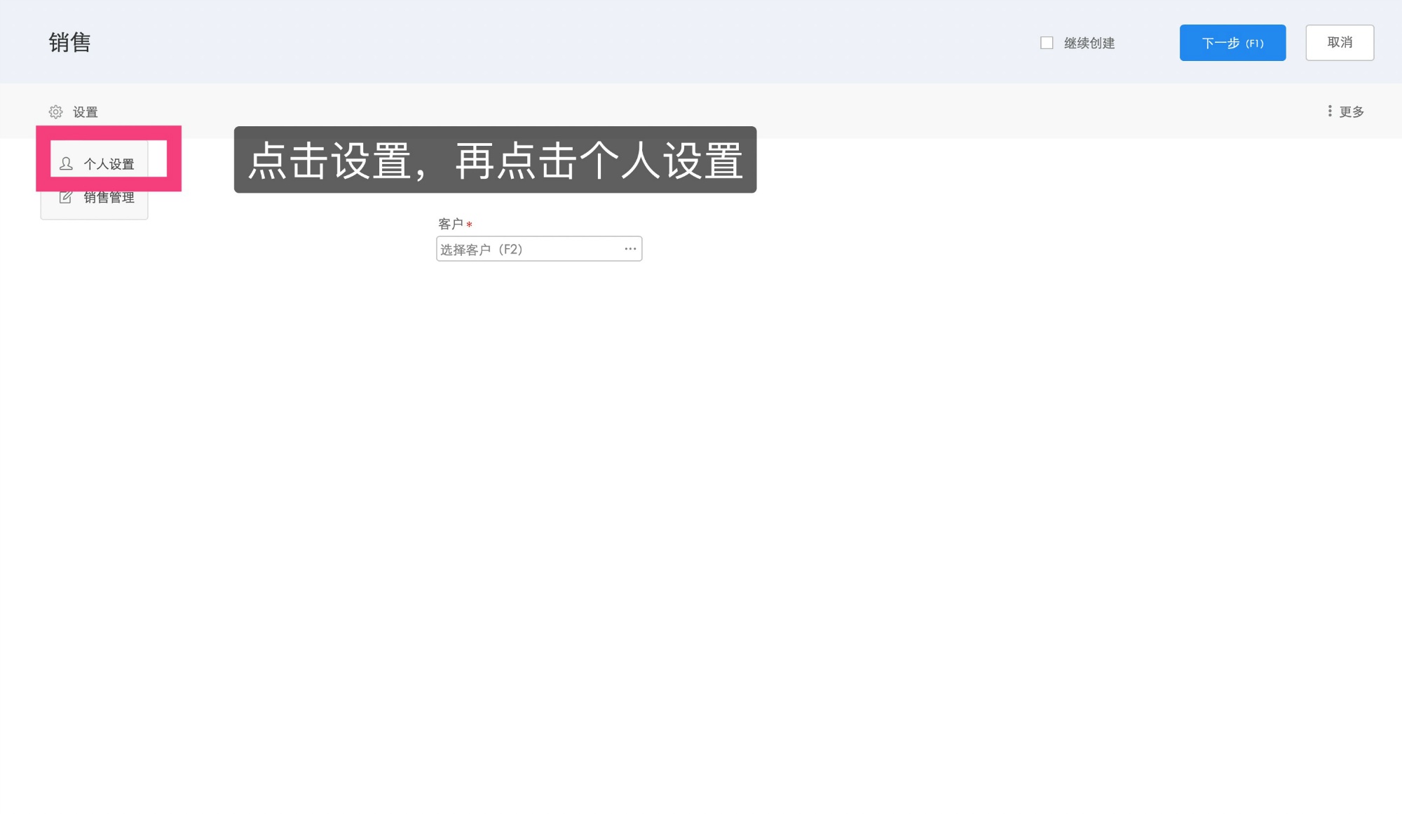Select the gear icon next to 设置 text
1402x814 pixels.
55,111
